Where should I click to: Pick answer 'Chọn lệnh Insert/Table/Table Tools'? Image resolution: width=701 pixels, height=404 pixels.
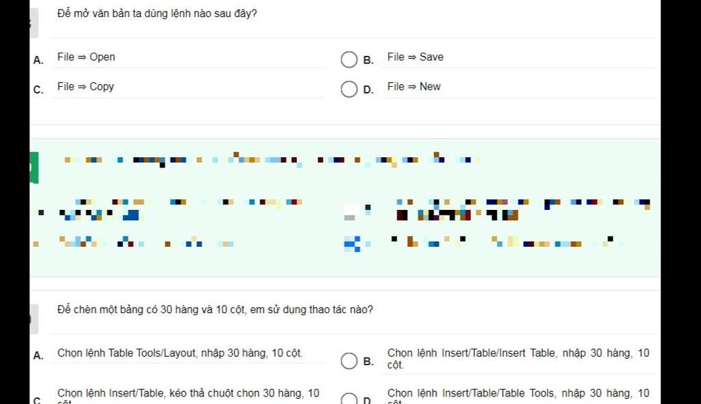[518, 397]
